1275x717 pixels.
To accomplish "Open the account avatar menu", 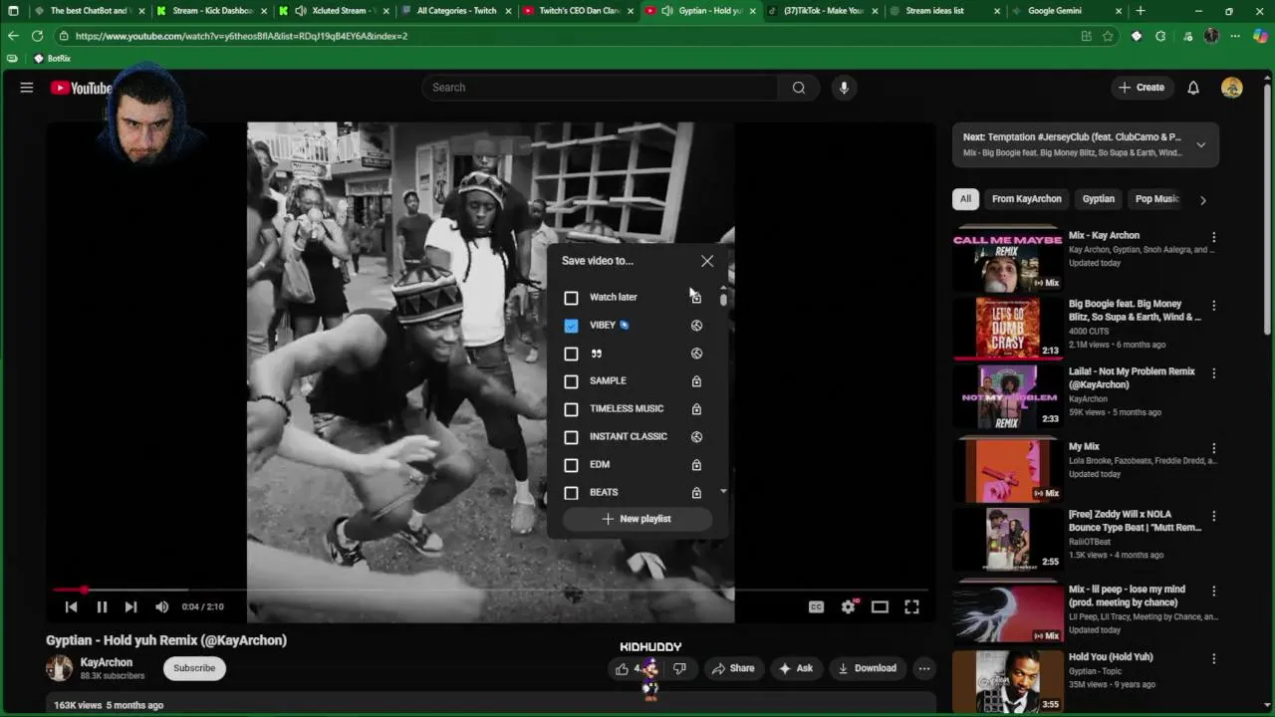I will coord(1232,88).
